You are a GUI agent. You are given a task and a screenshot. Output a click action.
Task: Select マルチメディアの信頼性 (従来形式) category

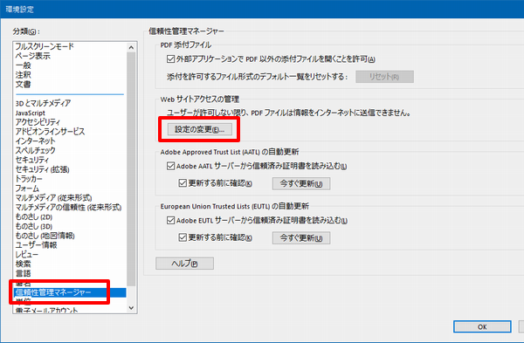tap(68, 207)
